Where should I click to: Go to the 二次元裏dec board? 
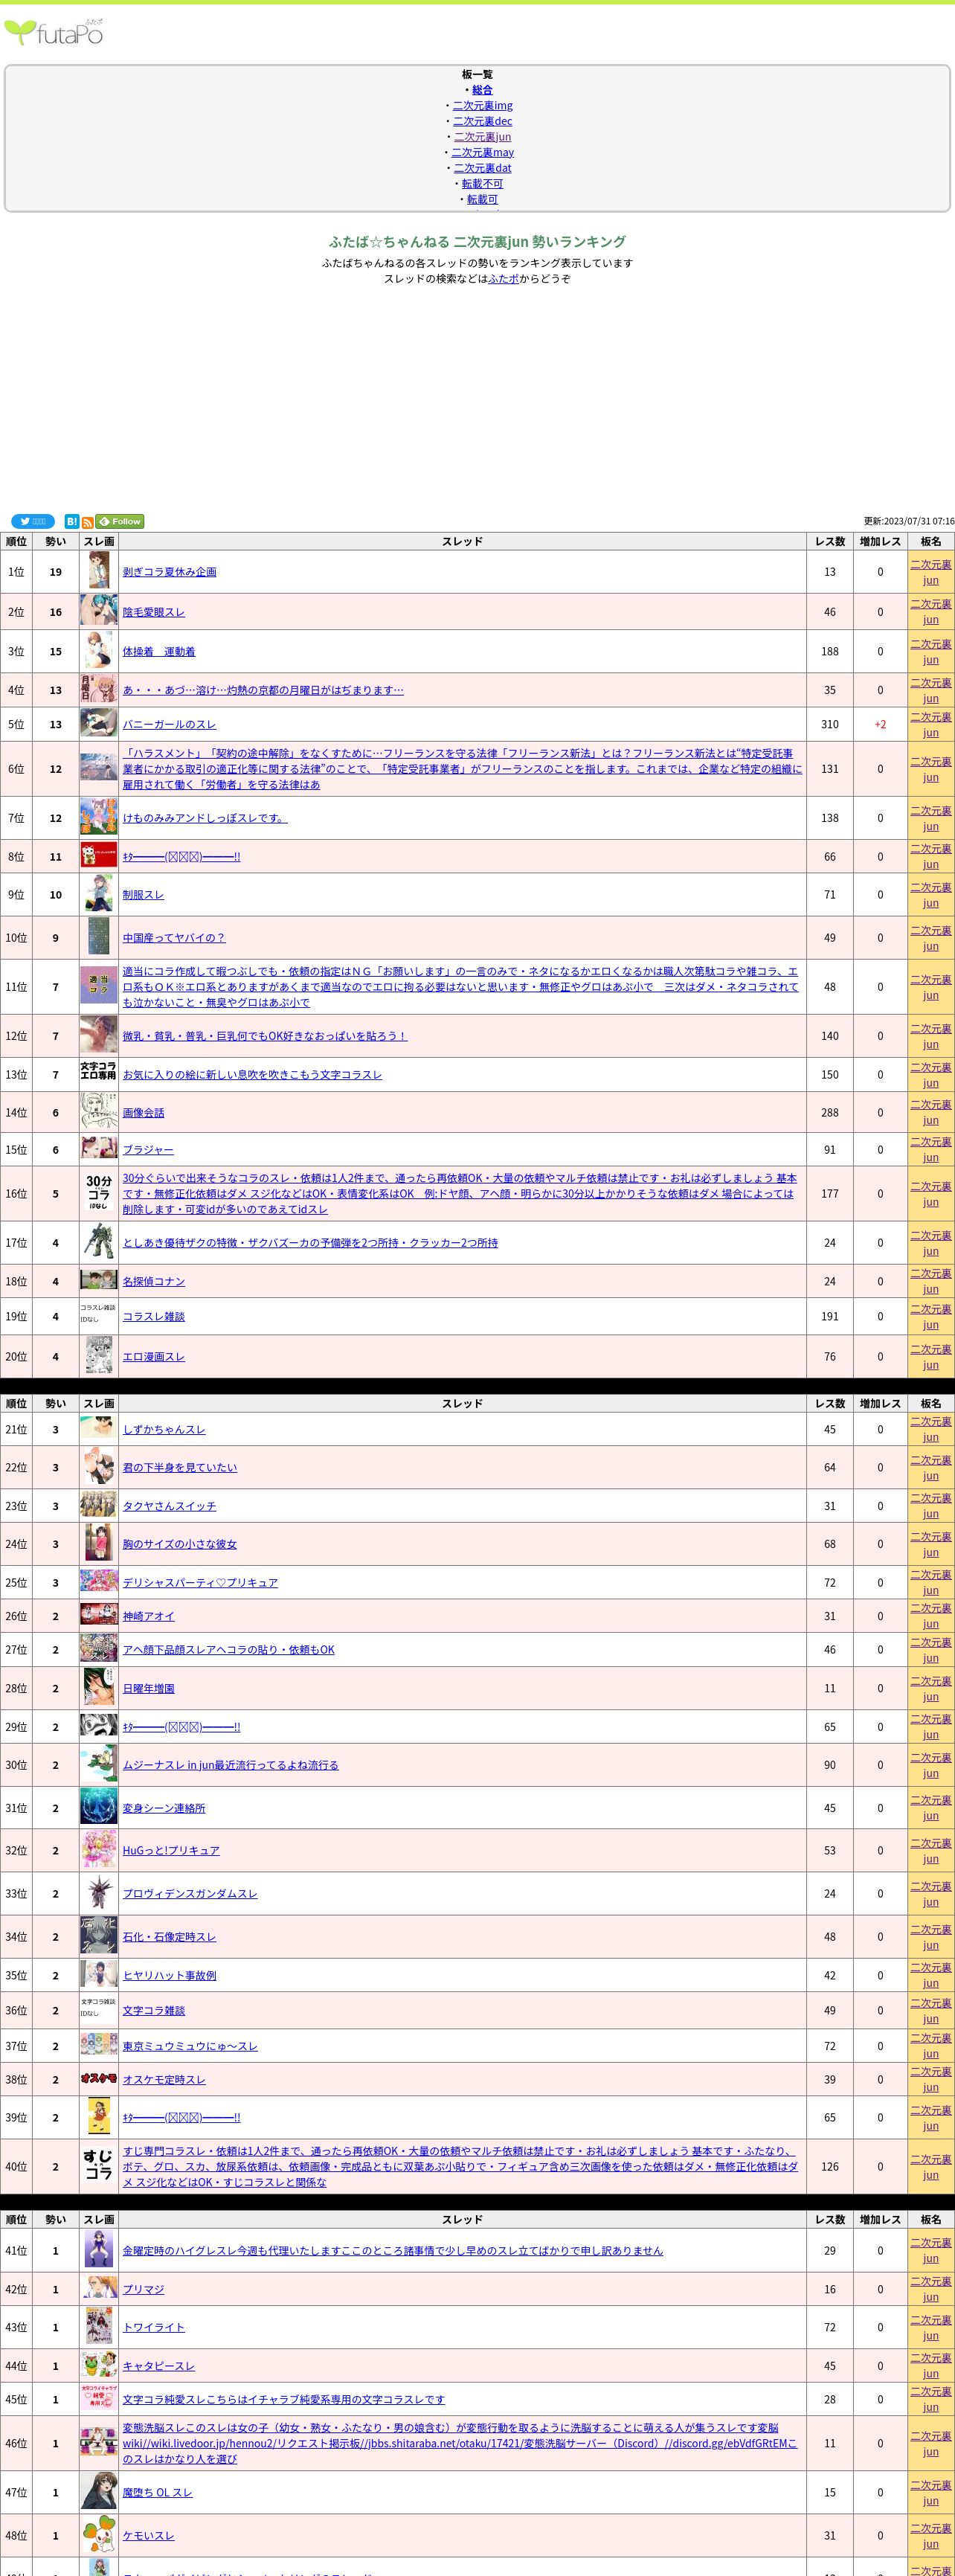point(482,121)
